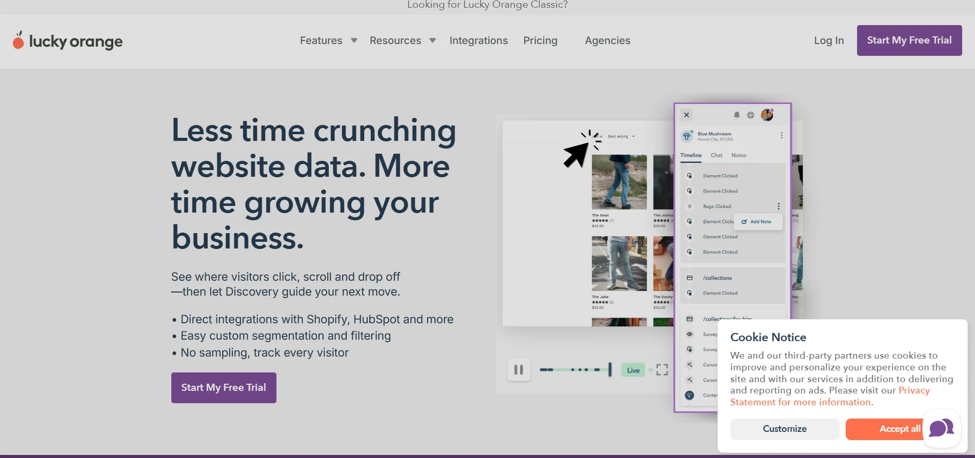Switch to the Chat tab
Image resolution: width=975 pixels, height=458 pixels.
coord(716,155)
